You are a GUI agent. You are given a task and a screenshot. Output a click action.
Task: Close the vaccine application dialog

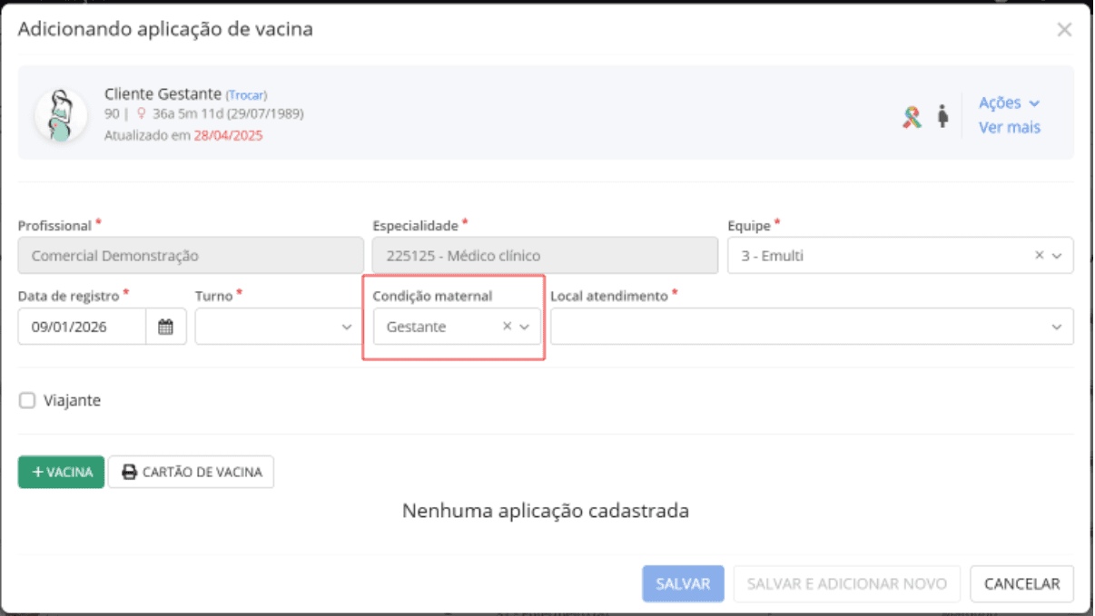(x=1064, y=29)
